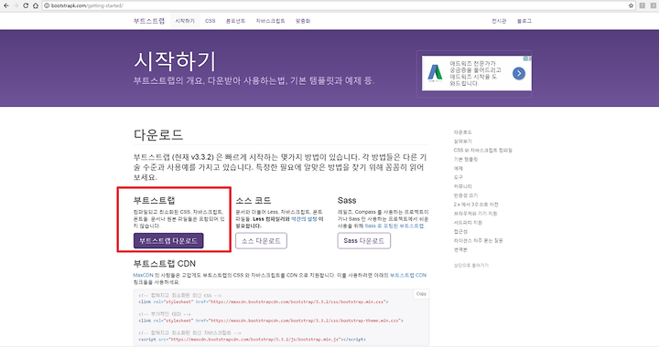Screen dimensions: 659x347
Task: Copy the CDN code with Copy button
Action: click(x=421, y=294)
